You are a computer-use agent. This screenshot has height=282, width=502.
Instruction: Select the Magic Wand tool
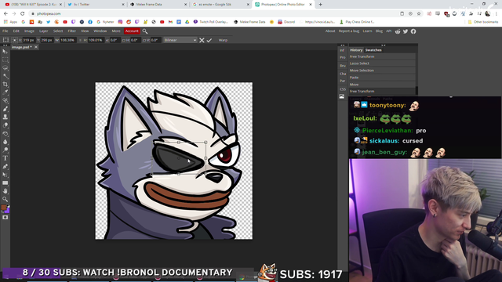[5, 76]
